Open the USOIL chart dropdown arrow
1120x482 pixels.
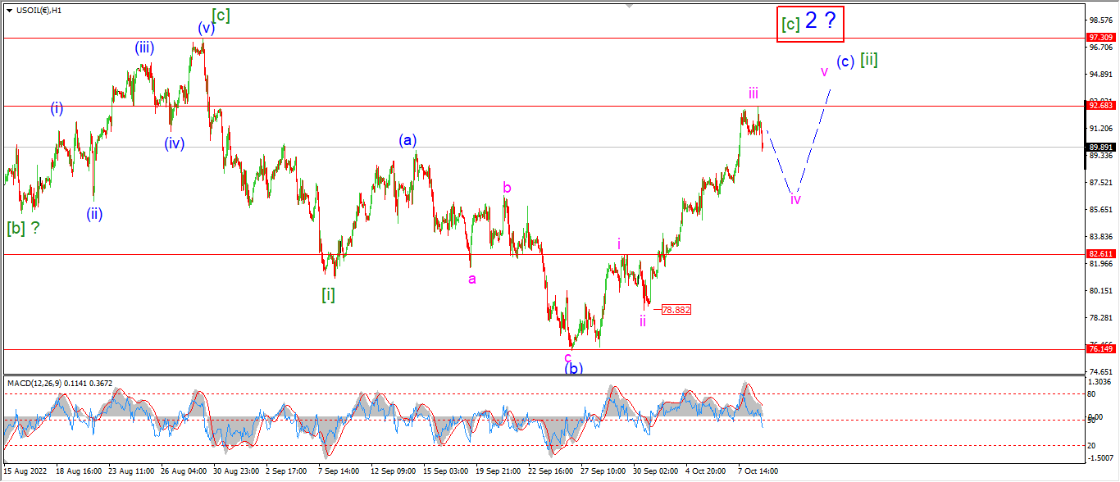(9, 11)
